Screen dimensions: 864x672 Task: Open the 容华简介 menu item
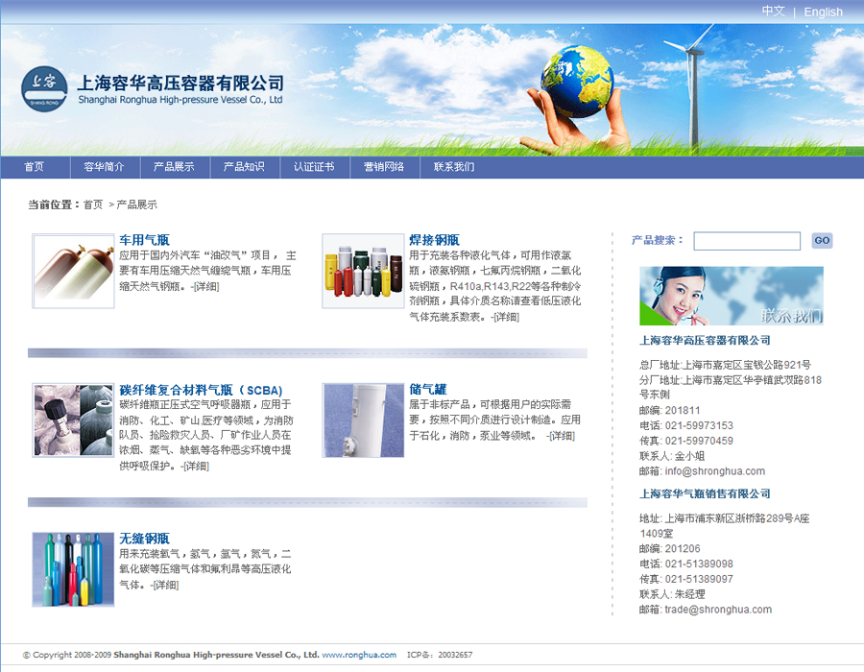point(104,167)
